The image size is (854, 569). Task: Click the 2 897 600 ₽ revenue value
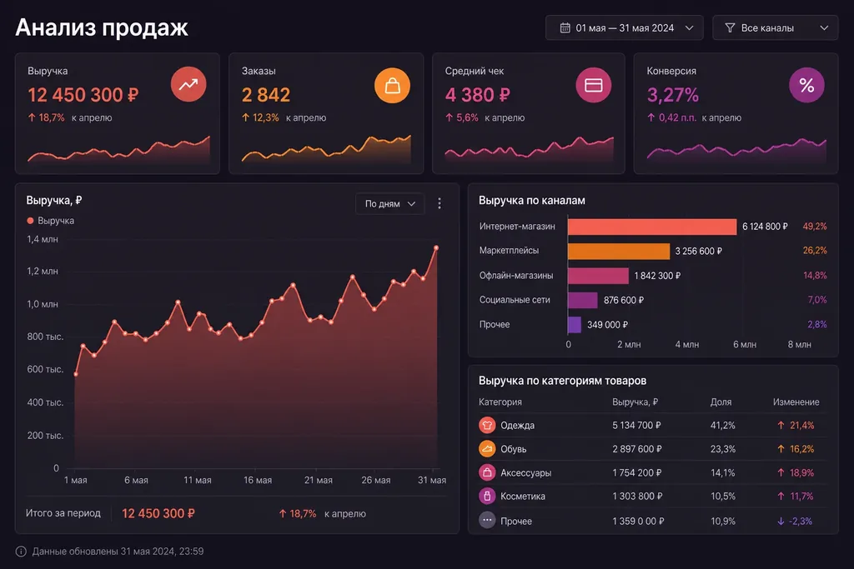point(637,449)
